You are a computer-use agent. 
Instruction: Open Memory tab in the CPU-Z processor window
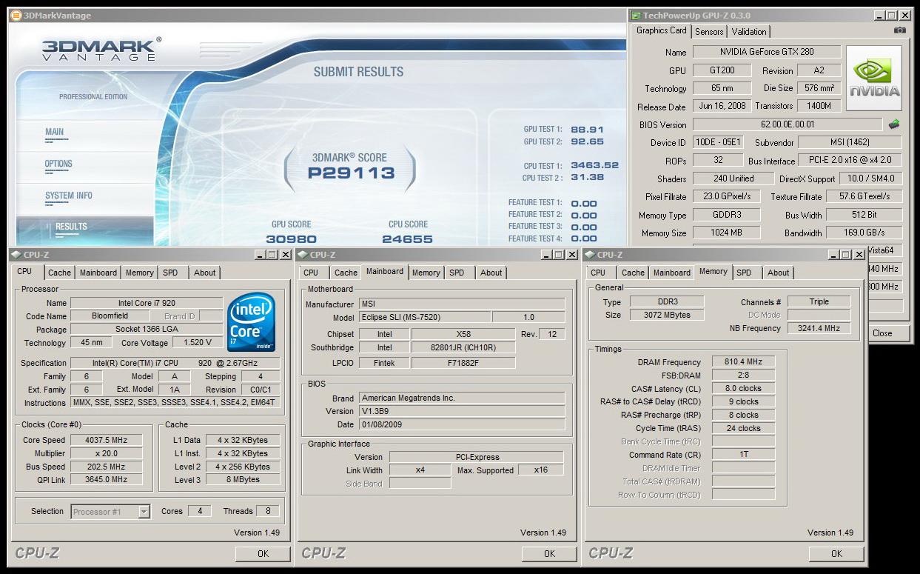[x=139, y=273]
